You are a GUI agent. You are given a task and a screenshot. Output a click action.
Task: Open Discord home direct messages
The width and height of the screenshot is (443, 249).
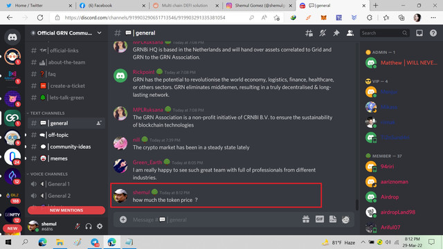(x=12, y=37)
